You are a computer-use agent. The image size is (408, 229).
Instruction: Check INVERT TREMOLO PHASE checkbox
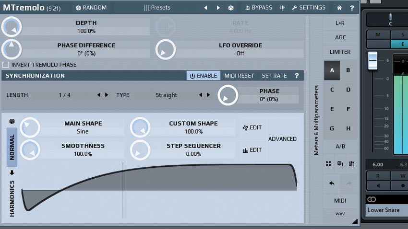point(5,65)
